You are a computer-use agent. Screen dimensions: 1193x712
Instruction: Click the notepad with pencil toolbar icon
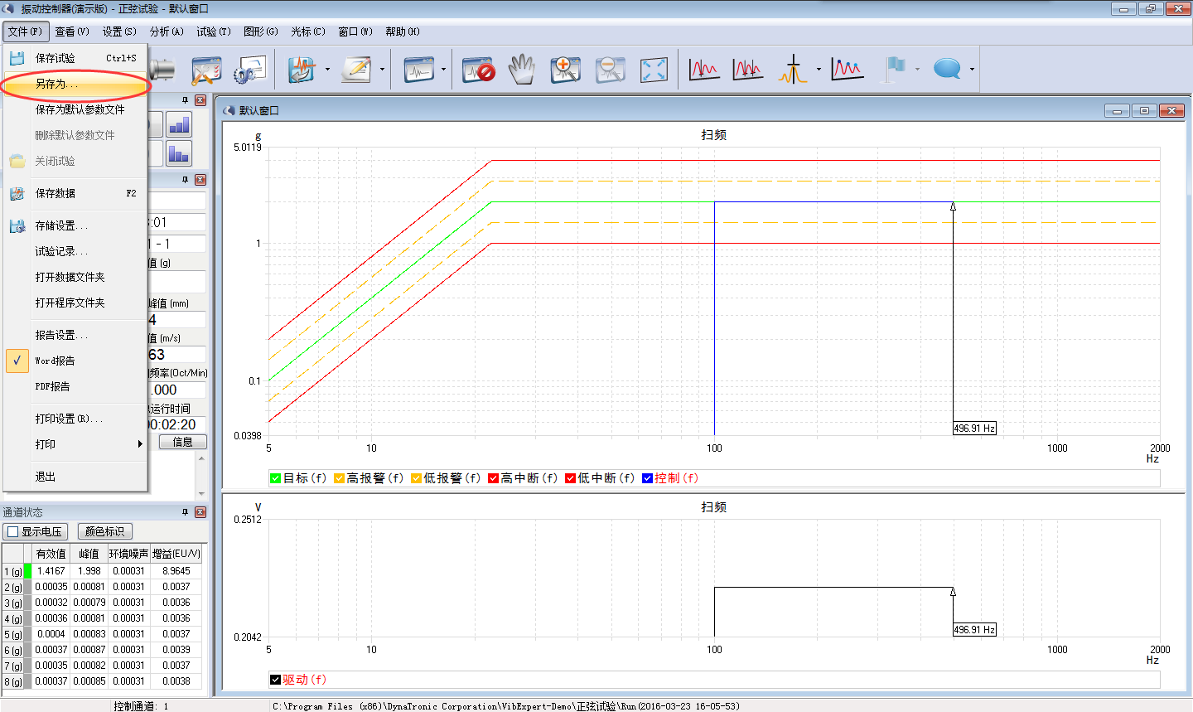357,70
